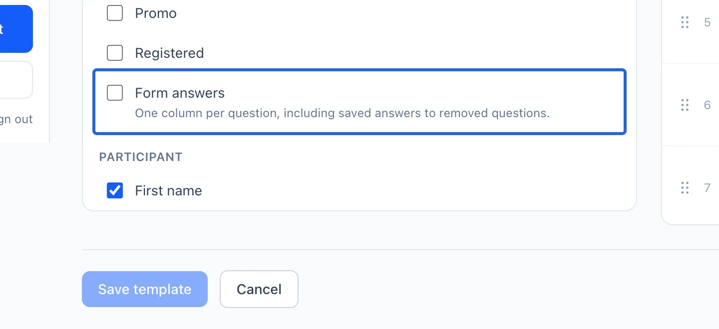Uncheck the First name checkbox
719x329 pixels.
pyautogui.click(x=115, y=190)
